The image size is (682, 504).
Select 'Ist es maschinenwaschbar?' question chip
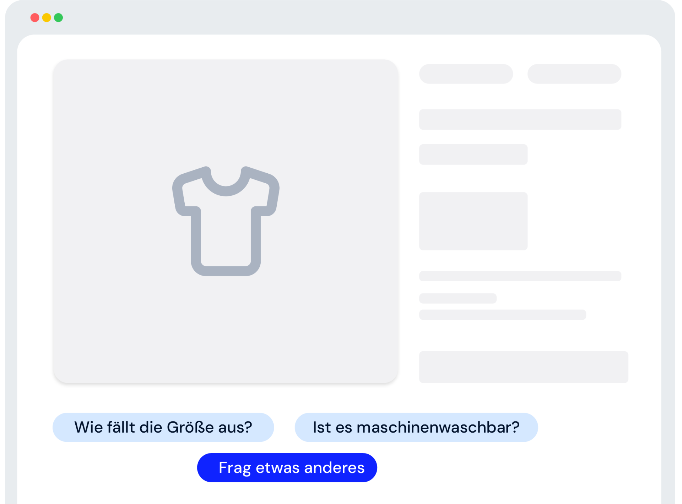(x=416, y=427)
